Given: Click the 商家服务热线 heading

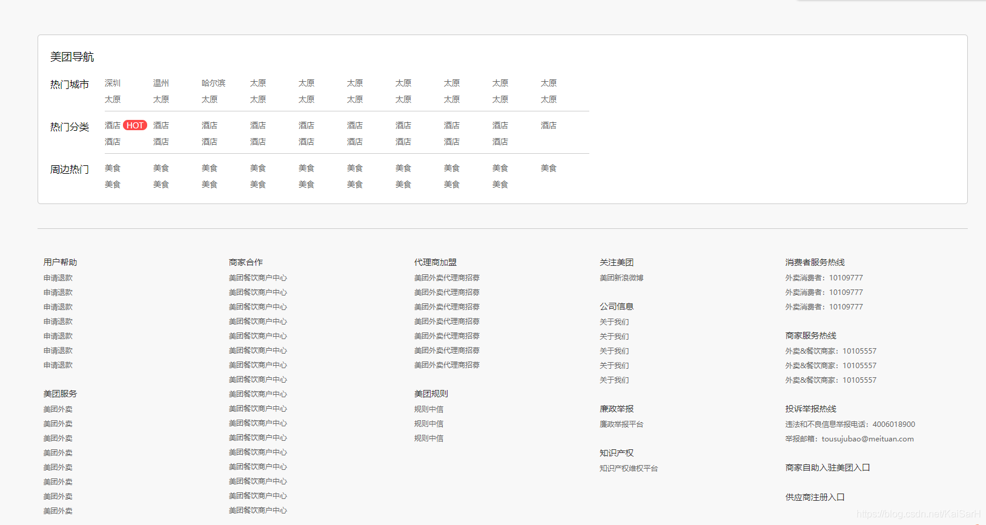Looking at the screenshot, I should 811,335.
